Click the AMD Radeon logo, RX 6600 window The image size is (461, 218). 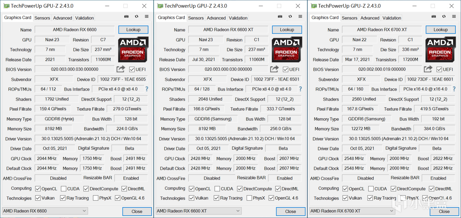tap(133, 50)
